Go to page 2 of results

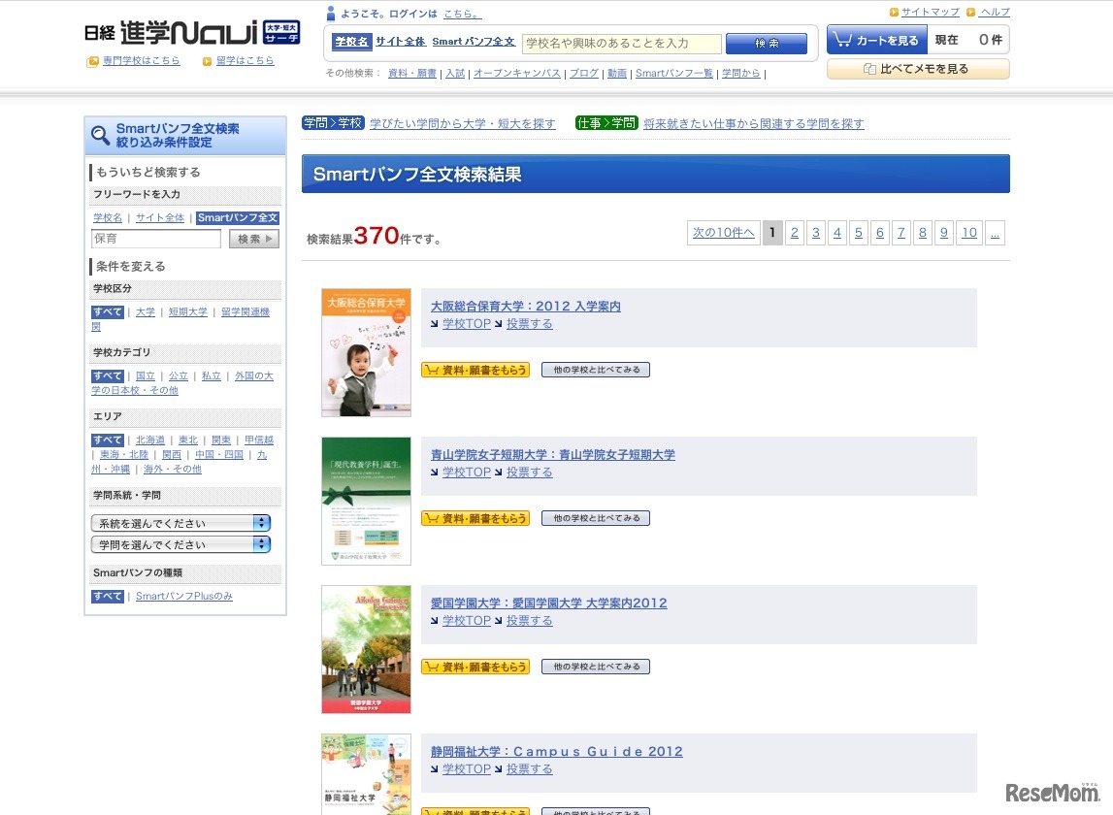794,232
